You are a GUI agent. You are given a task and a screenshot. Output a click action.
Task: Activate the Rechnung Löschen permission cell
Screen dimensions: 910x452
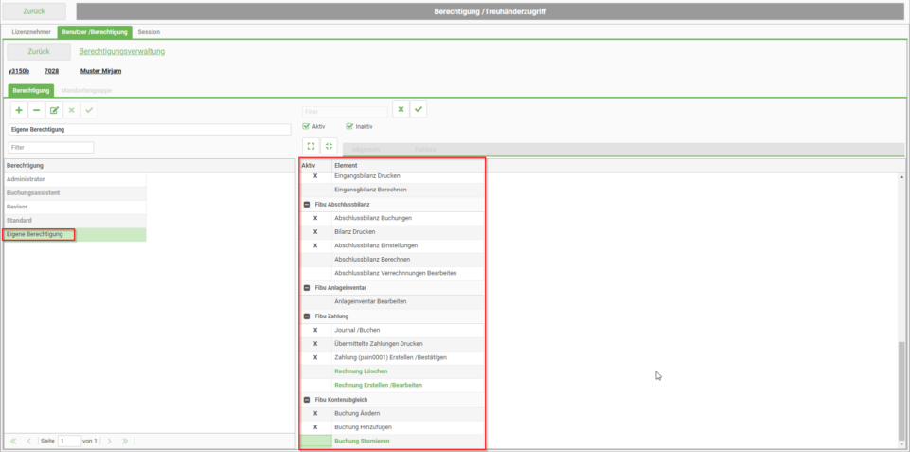315,371
